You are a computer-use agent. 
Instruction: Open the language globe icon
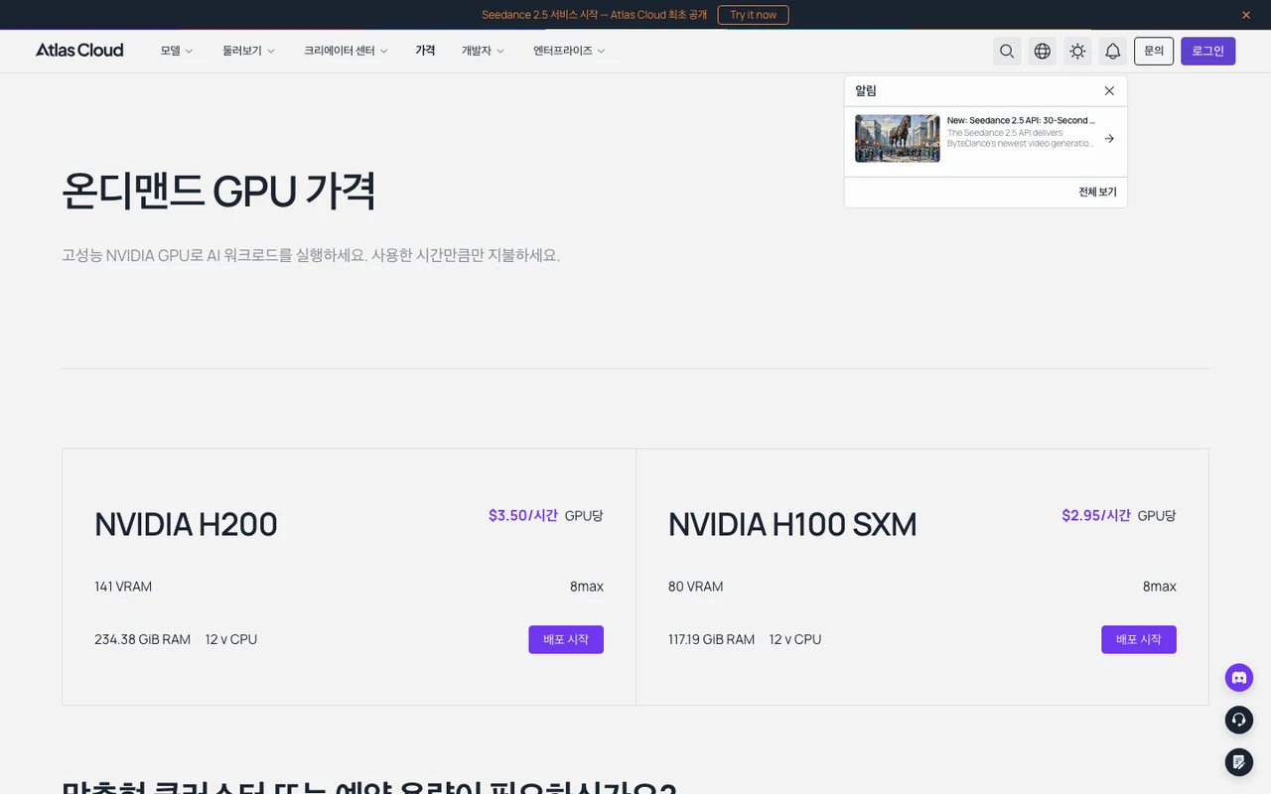[x=1043, y=51]
